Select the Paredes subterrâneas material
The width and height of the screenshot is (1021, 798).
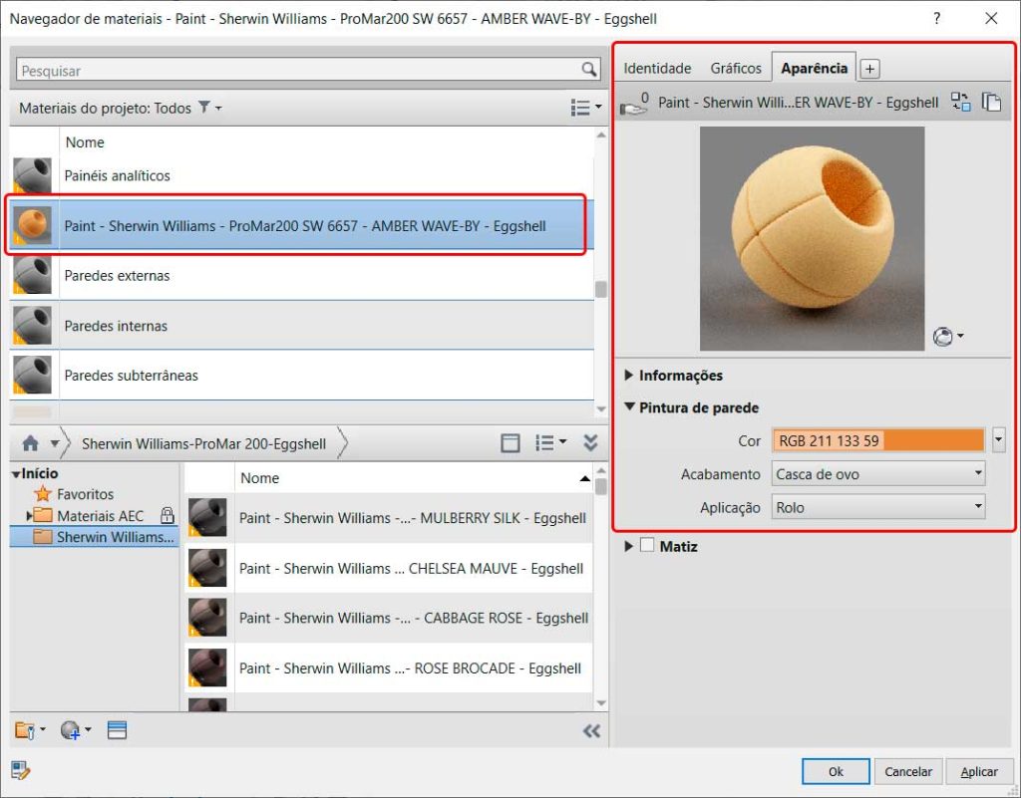click(301, 376)
